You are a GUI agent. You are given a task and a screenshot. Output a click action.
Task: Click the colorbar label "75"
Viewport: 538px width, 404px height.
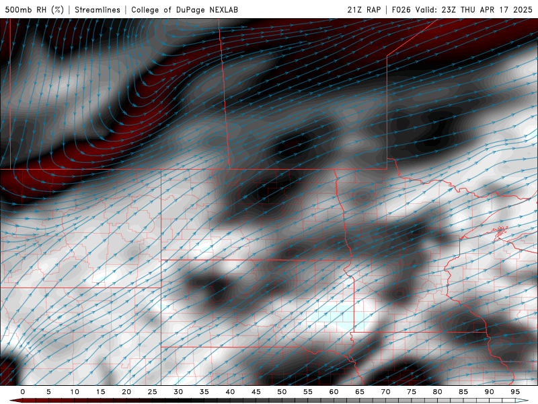point(412,392)
